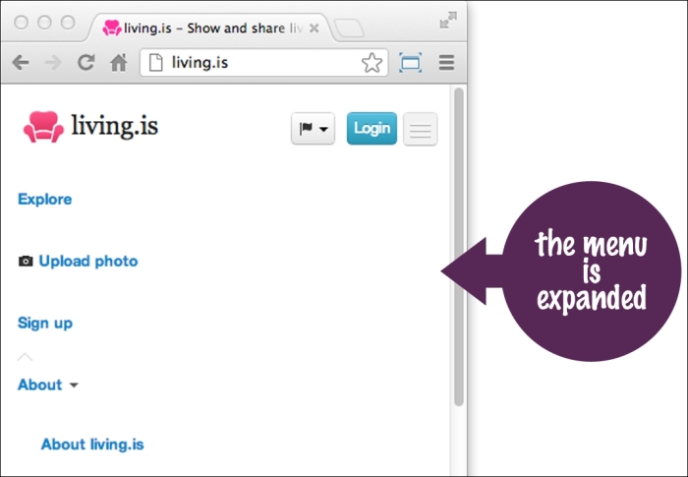Click the Sign up link
The height and width of the screenshot is (477, 688).
pos(45,323)
